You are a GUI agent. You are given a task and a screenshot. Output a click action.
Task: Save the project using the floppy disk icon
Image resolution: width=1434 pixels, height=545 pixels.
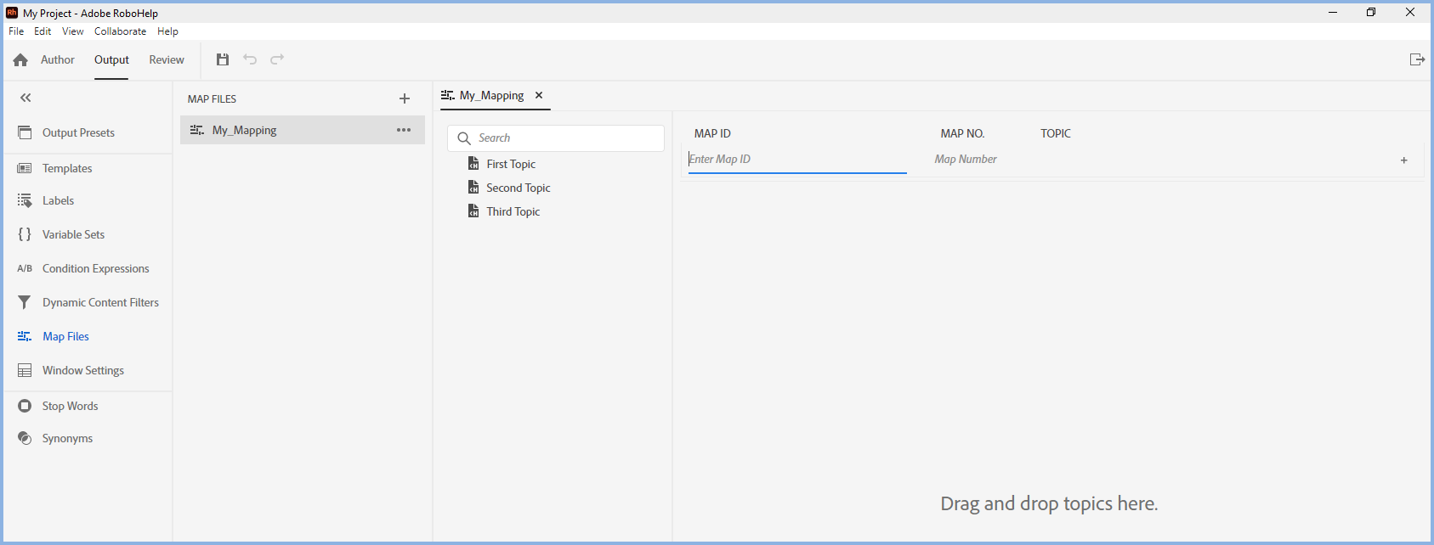tap(223, 59)
